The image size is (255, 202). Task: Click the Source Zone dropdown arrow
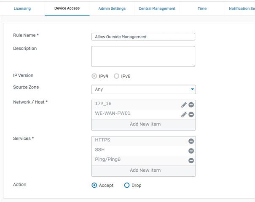click(x=192, y=89)
